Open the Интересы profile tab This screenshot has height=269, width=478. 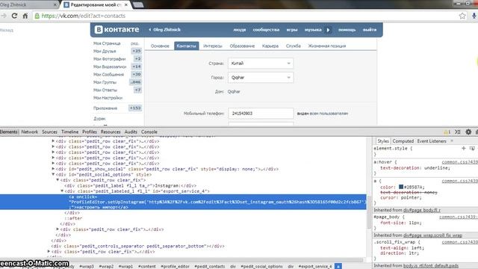212,46
